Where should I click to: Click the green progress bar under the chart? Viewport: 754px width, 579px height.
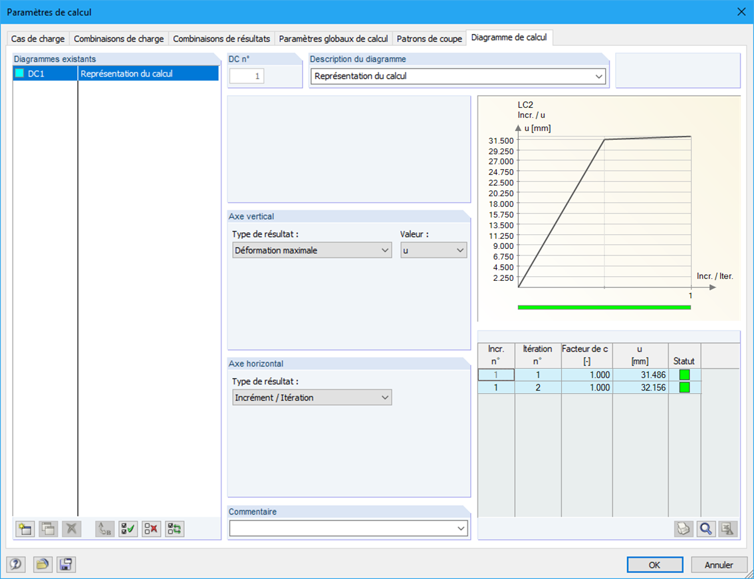tap(604, 307)
